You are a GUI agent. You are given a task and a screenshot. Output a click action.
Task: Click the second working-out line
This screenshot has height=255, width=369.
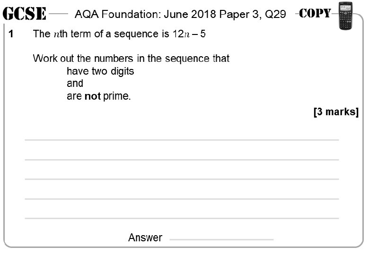(182, 160)
